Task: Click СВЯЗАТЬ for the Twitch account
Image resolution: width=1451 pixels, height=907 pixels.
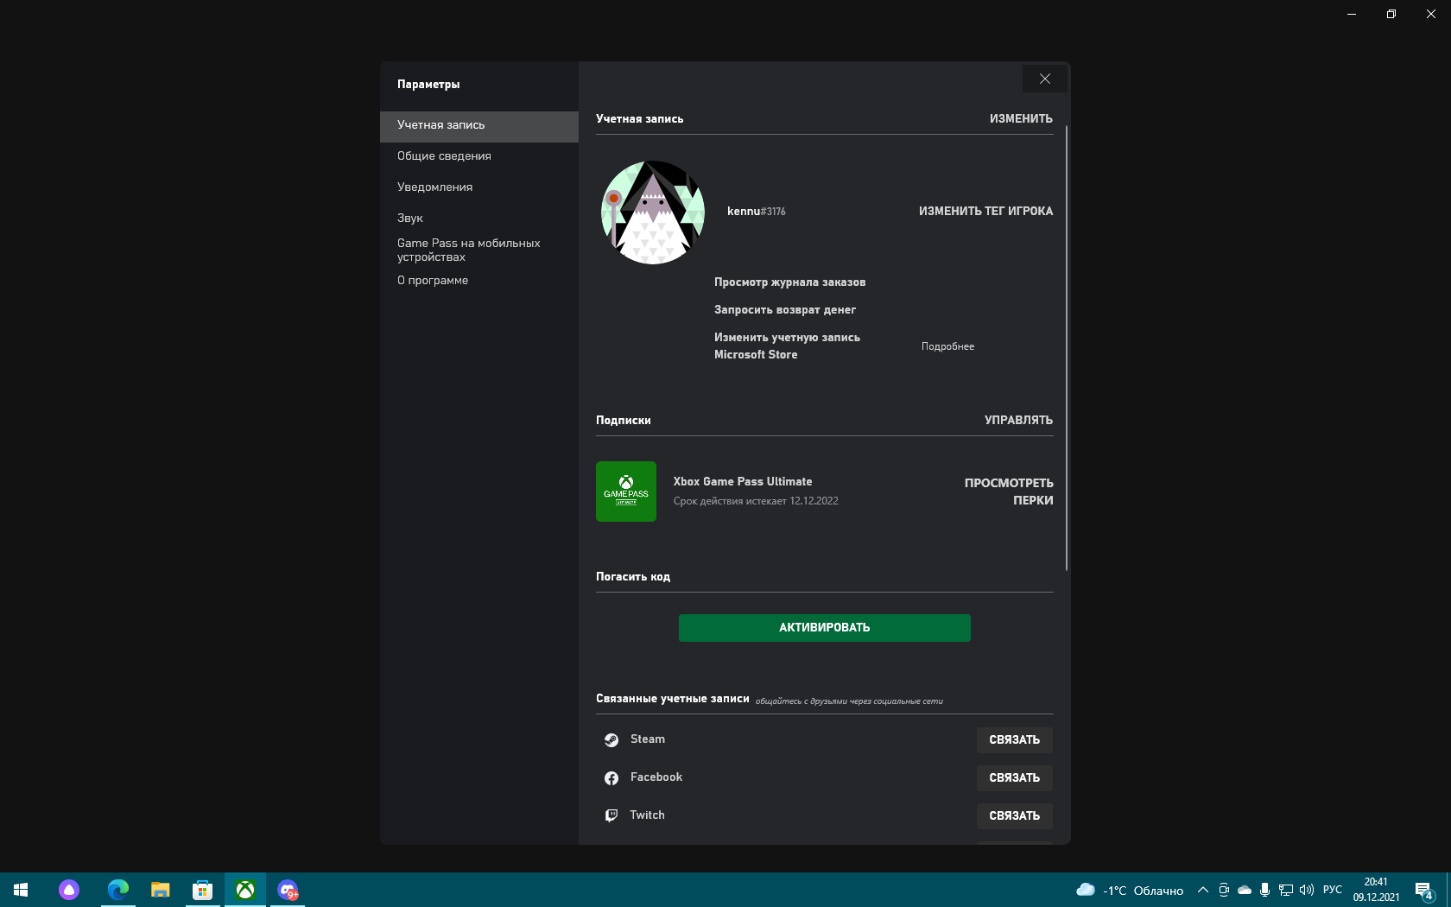Action: [x=1015, y=816]
